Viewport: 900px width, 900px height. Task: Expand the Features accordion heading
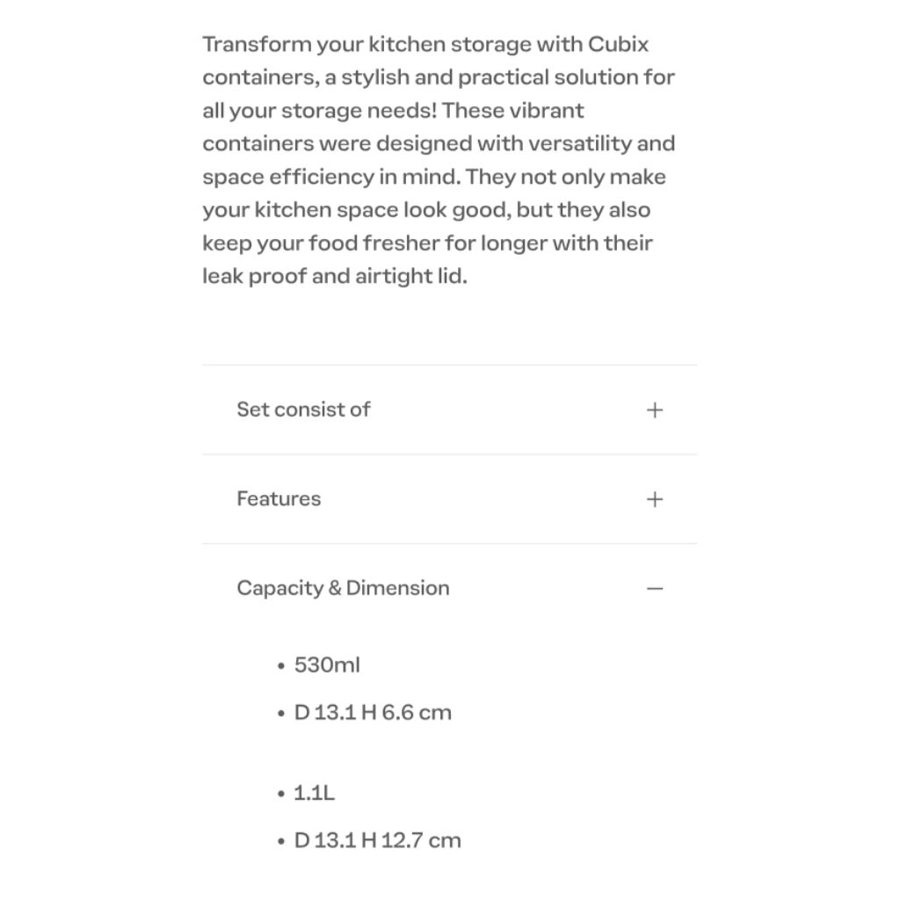tap(279, 499)
